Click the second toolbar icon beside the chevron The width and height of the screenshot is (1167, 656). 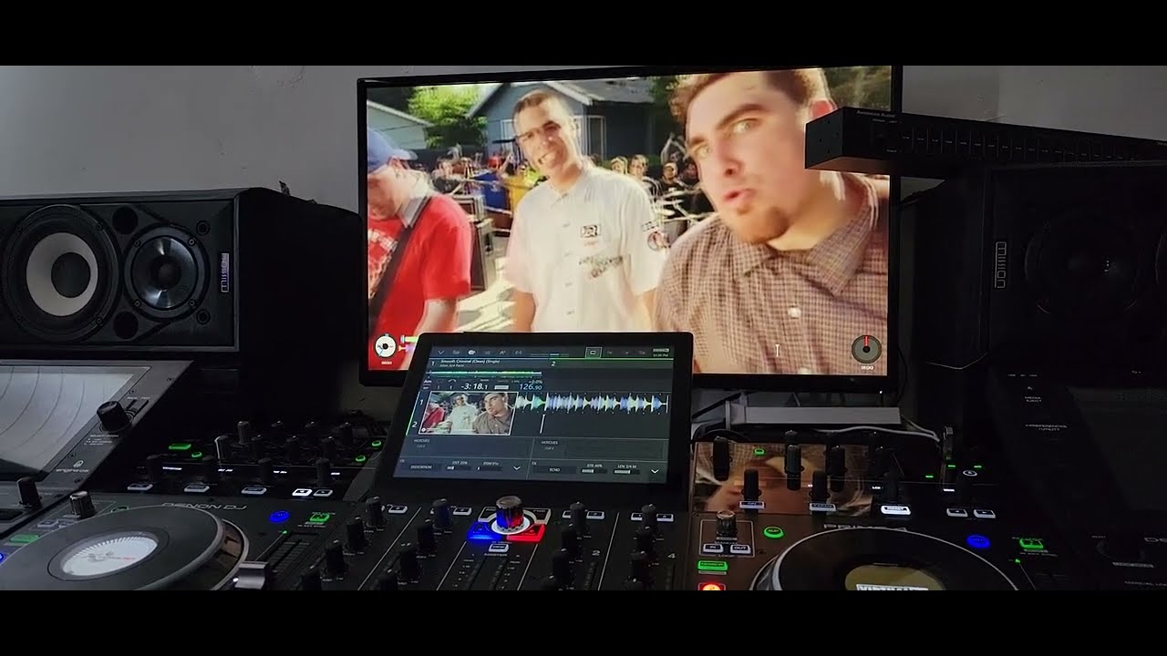[456, 353]
